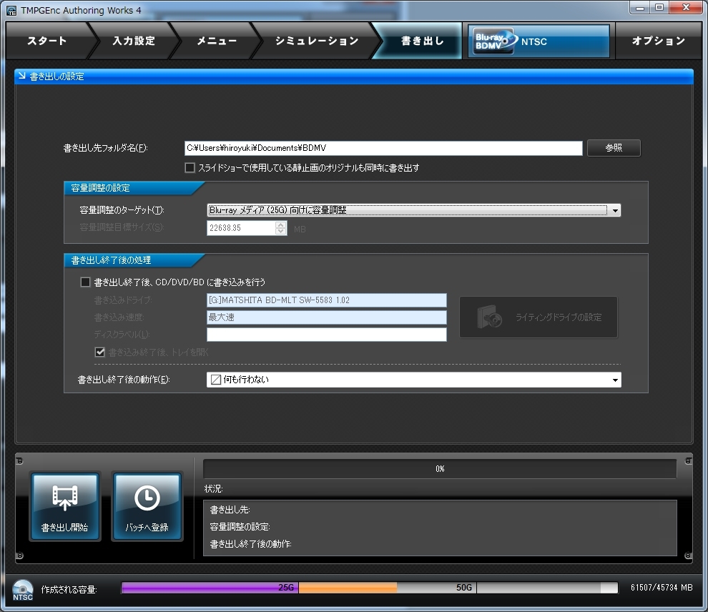Click the 書き出し先フォルダ名 path field
This screenshot has width=708, height=612.
coord(383,147)
